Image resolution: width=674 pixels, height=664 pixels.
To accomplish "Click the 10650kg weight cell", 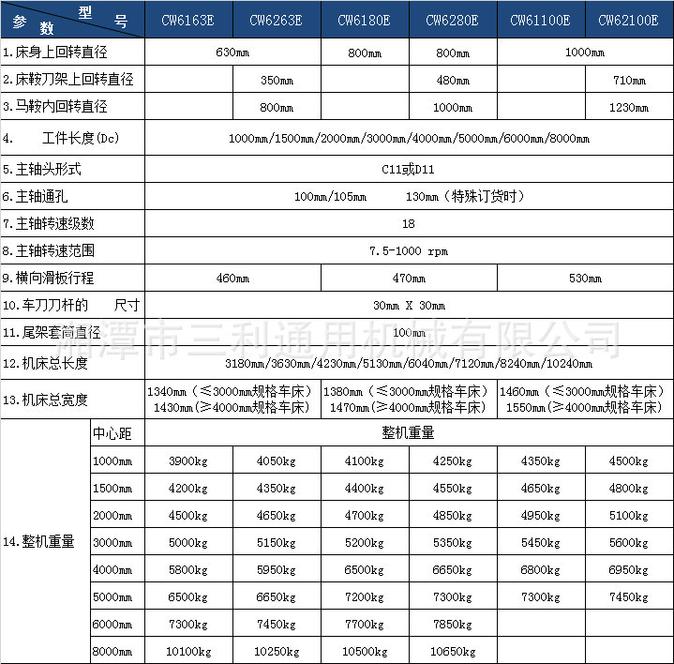I will [x=453, y=651].
